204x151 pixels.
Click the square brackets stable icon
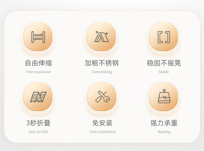[x=164, y=37]
